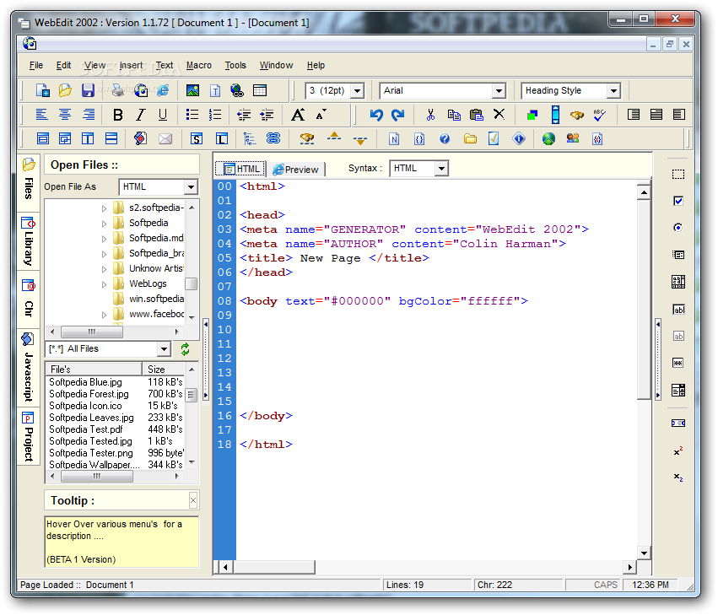
Task: Run spell check ABC icon
Action: (599, 115)
